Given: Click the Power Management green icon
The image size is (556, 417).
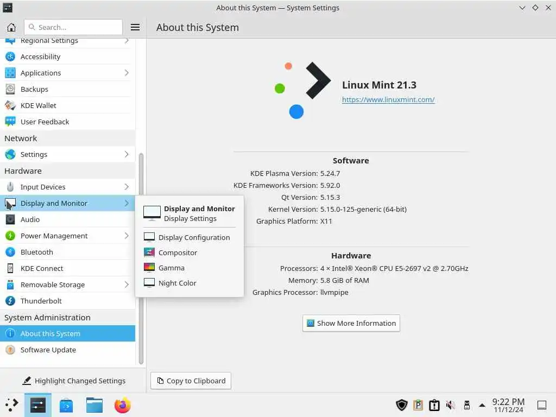Looking at the screenshot, I should point(10,236).
